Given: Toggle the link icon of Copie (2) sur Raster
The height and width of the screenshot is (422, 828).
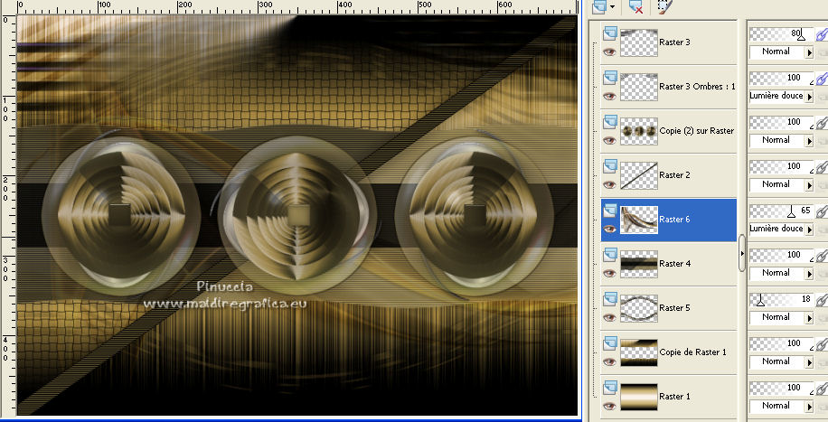Looking at the screenshot, I should coord(822,124).
